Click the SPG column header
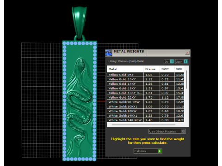222x166 pixels. (179, 69)
